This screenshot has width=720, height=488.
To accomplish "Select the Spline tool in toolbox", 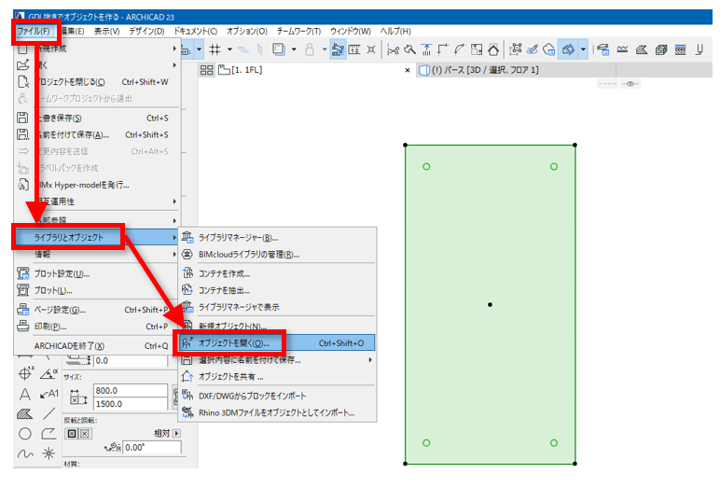I will (x=25, y=454).
